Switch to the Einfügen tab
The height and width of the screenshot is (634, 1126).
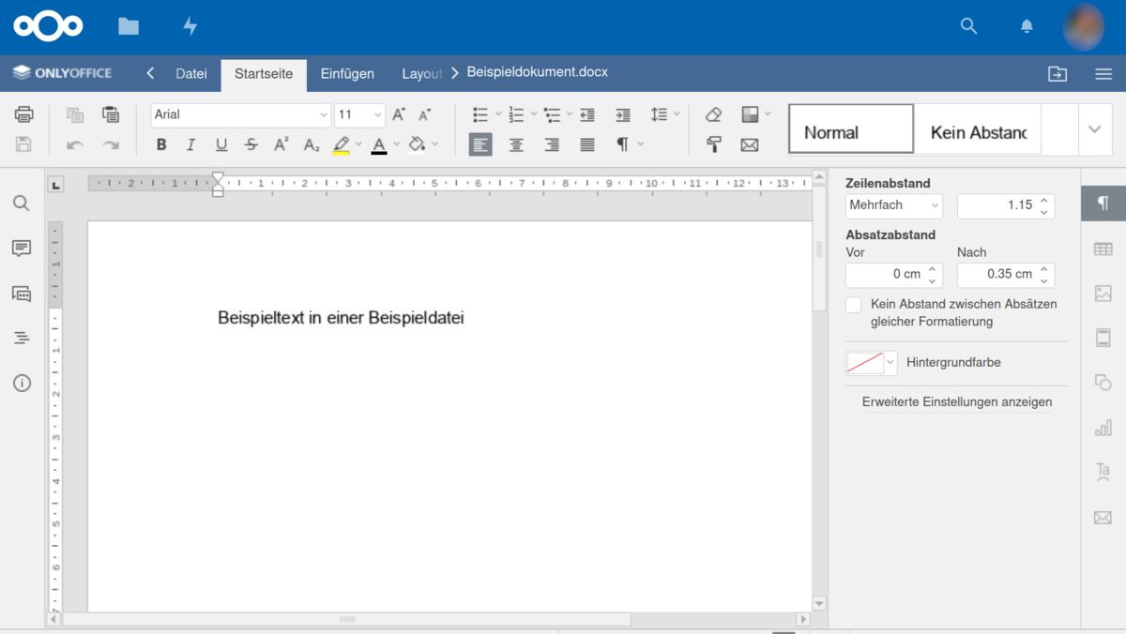pos(347,74)
